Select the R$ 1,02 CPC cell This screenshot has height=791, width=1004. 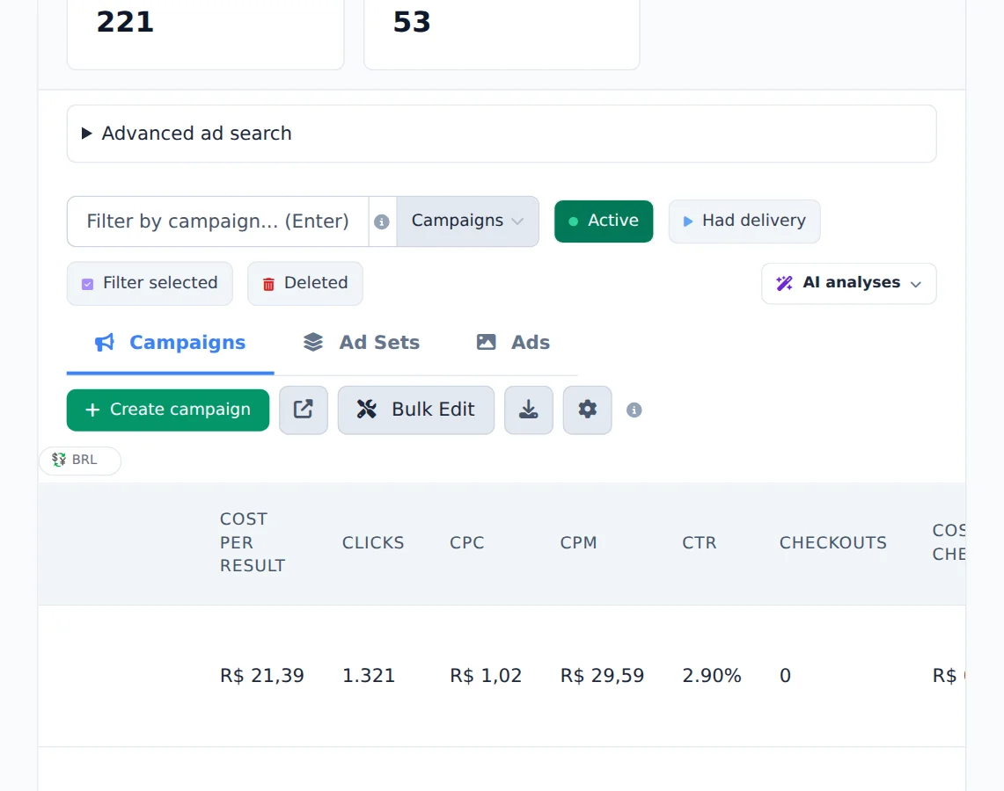[486, 676]
